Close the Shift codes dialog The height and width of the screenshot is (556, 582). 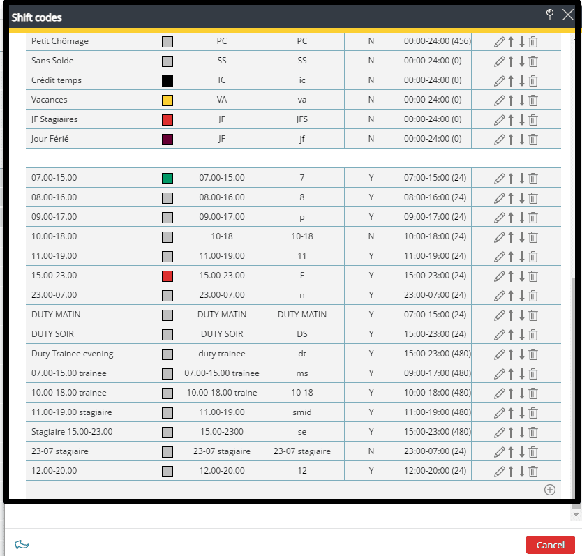(x=568, y=15)
